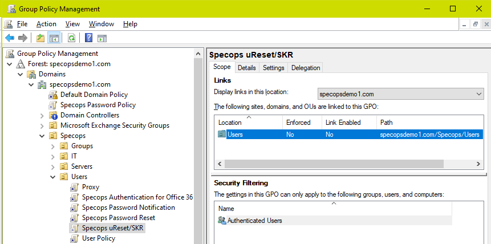Click Domain Controllers OU icon

(x=53, y=115)
